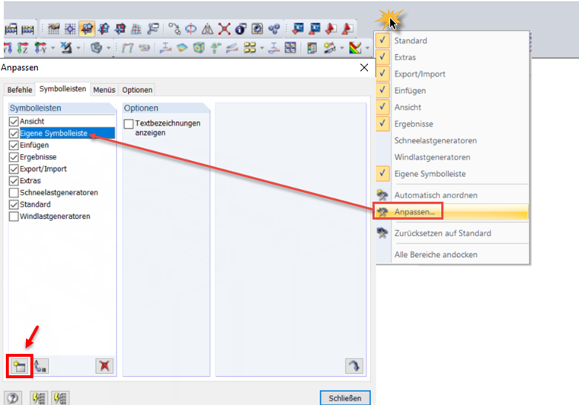Click the rename toolbar icon (A to B)
Image resolution: width=579 pixels, height=405 pixels.
coord(40,366)
